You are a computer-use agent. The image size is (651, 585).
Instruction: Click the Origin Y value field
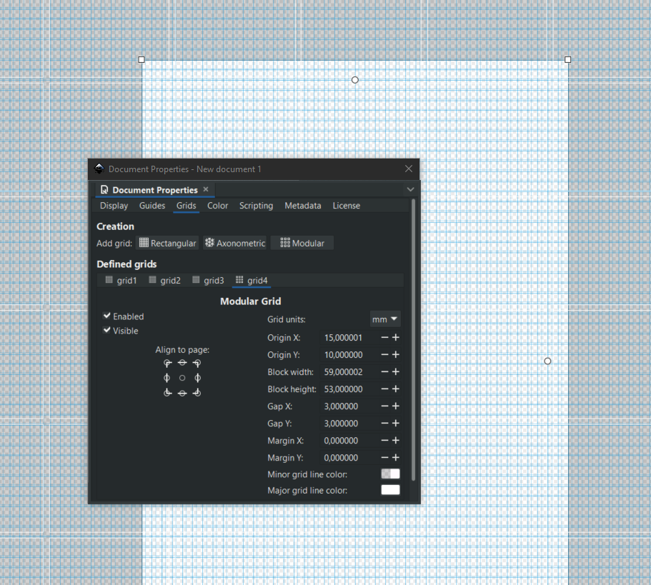coord(349,355)
